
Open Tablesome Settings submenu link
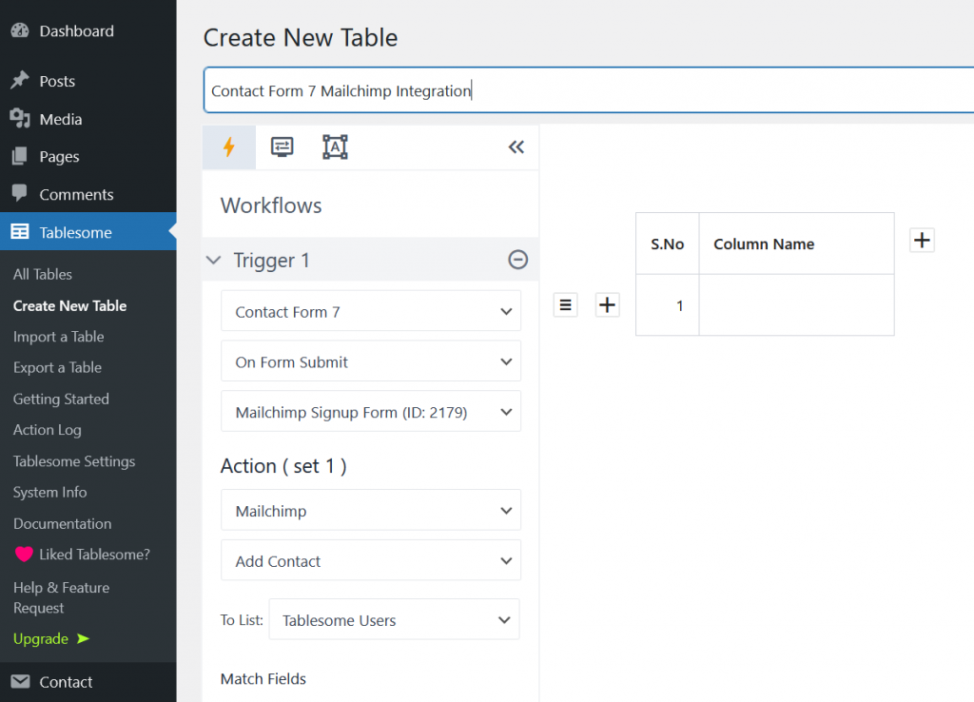point(74,461)
